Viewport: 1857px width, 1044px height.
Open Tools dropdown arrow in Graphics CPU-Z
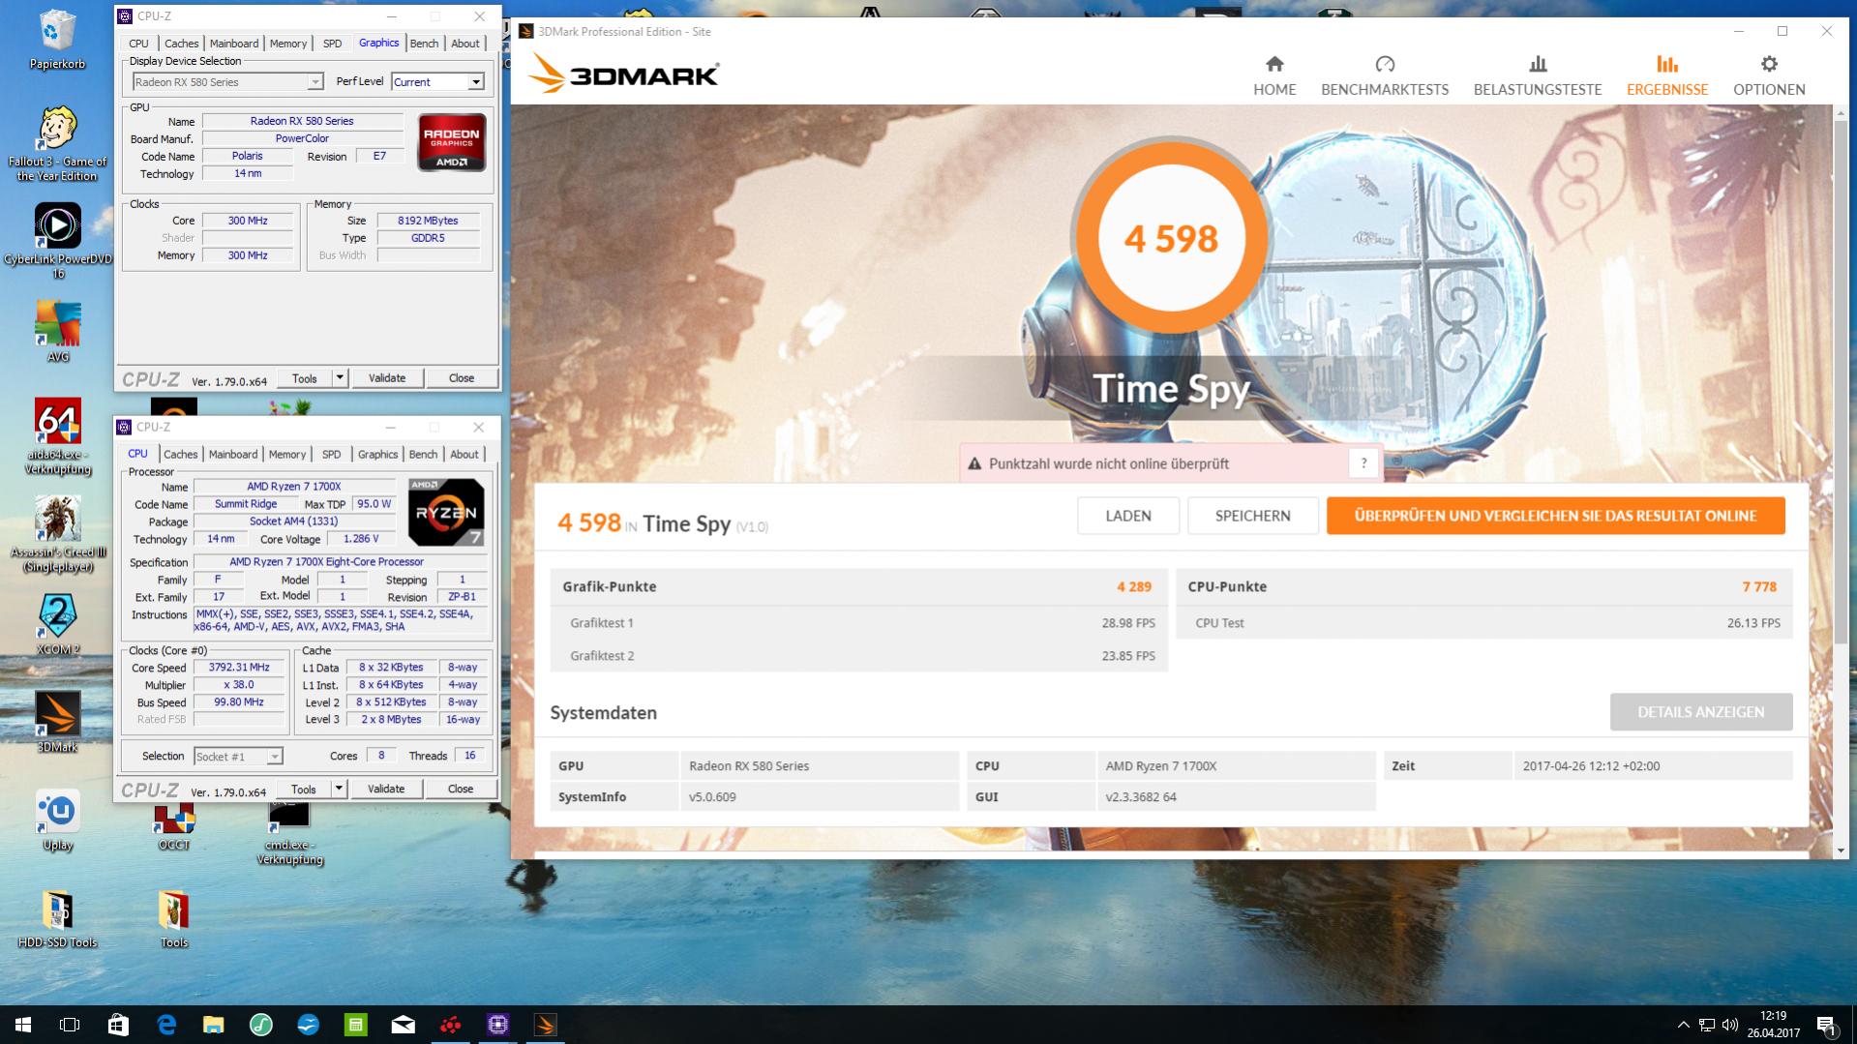340,378
